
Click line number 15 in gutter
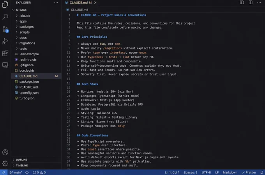[x=69, y=74]
